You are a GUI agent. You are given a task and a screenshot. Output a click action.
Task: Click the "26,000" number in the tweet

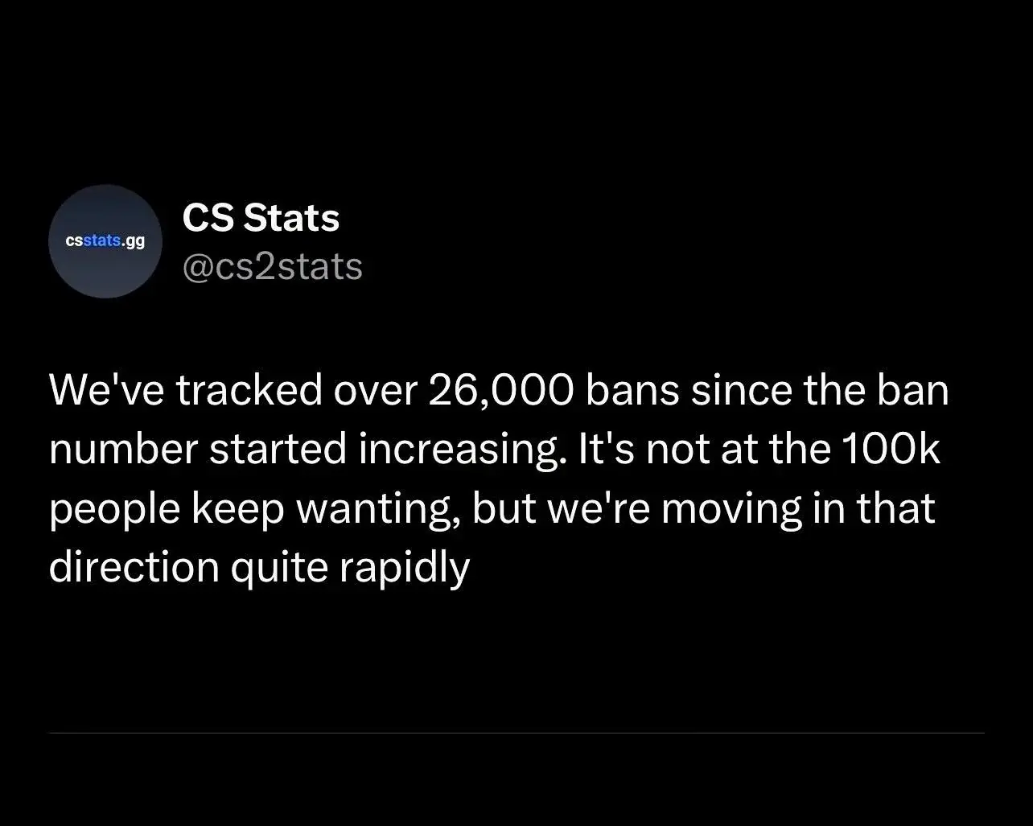click(500, 391)
